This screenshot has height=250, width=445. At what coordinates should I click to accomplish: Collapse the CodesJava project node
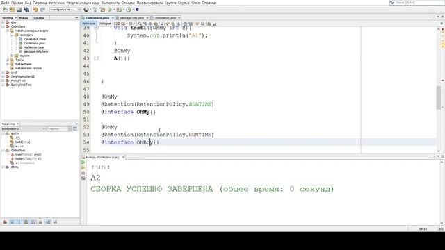pos(3,26)
